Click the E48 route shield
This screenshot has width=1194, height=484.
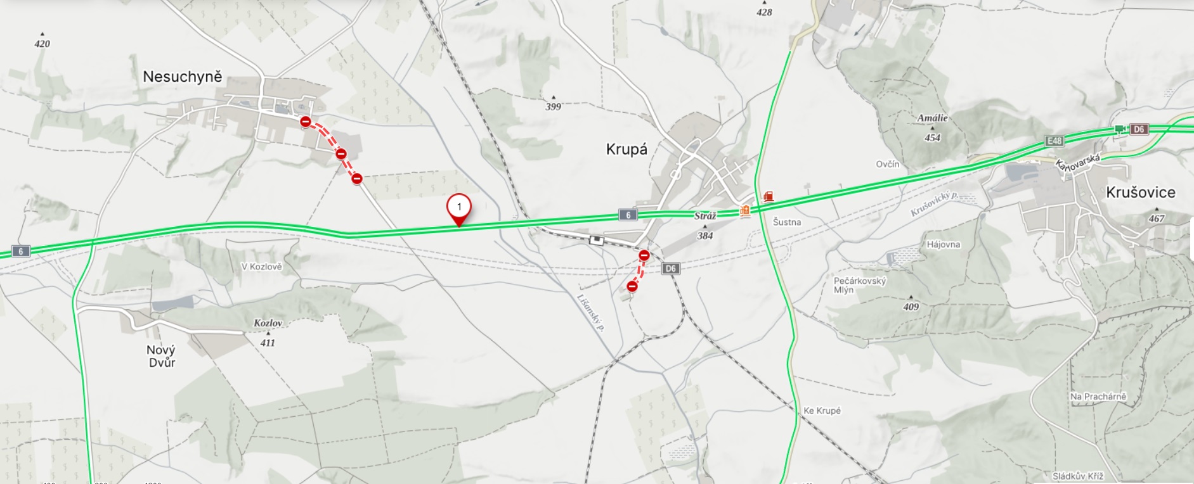pyautogui.click(x=1054, y=141)
